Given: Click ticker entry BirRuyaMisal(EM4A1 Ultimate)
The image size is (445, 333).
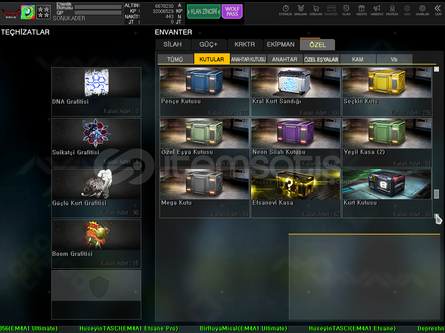Looking at the screenshot, I should click(x=243, y=329).
